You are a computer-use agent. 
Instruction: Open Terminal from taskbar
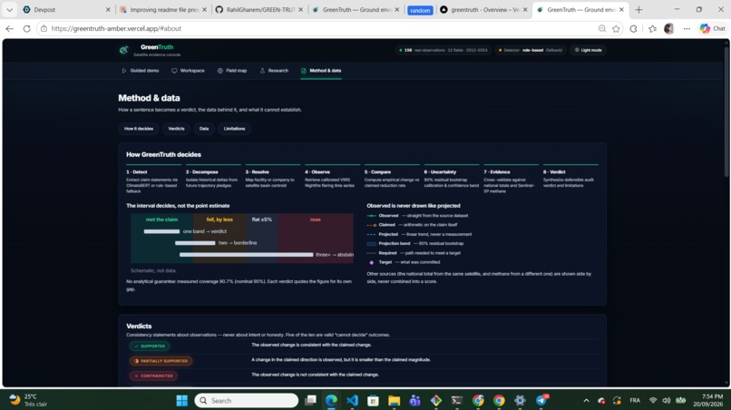coord(457,400)
